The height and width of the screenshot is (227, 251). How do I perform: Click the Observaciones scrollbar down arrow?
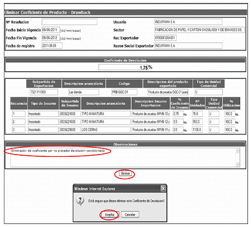pos(237,164)
